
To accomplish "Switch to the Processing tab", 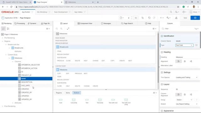I will 19,24.
